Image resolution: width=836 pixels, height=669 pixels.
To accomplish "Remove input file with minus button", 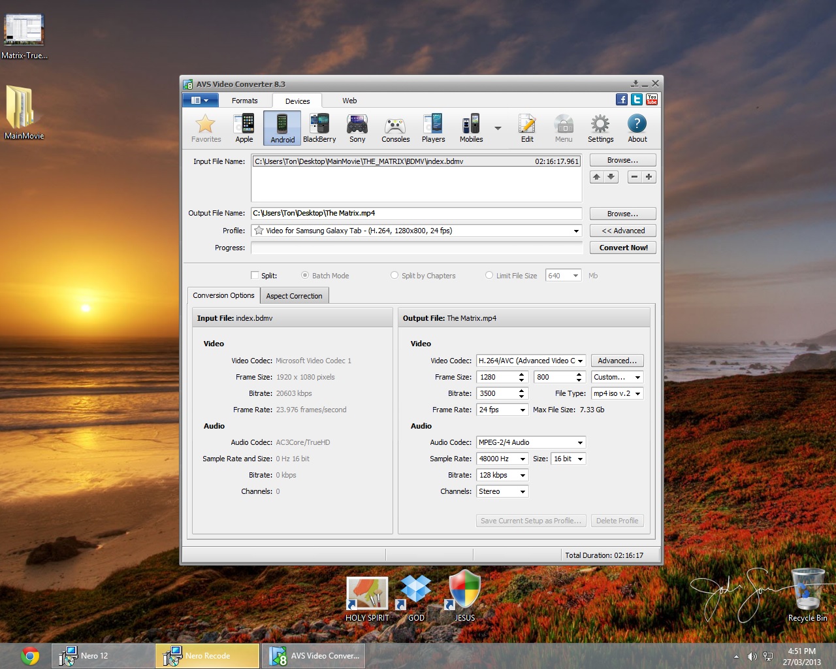I will pos(634,177).
